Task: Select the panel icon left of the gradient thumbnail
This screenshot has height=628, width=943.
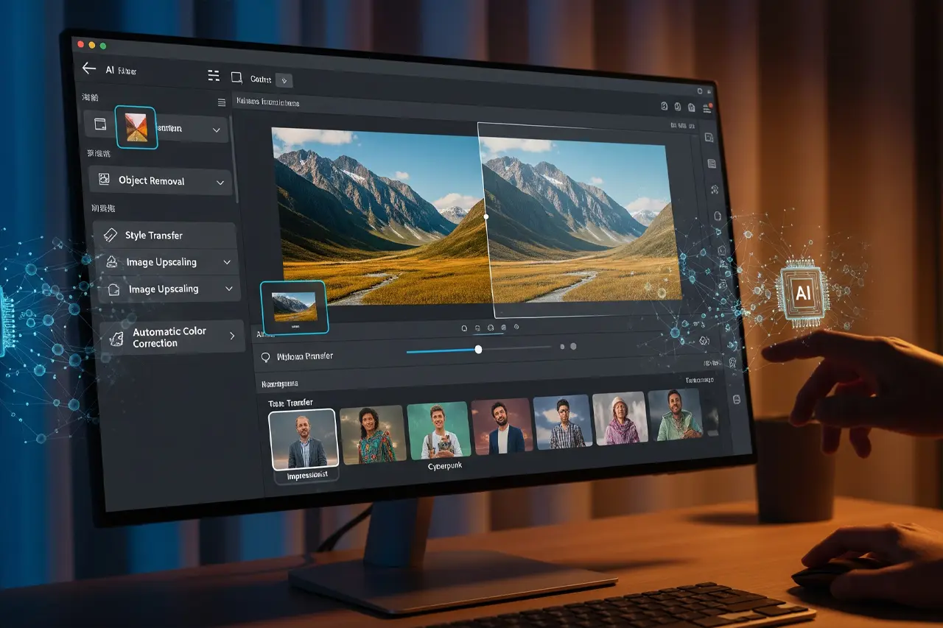Action: pos(100,123)
